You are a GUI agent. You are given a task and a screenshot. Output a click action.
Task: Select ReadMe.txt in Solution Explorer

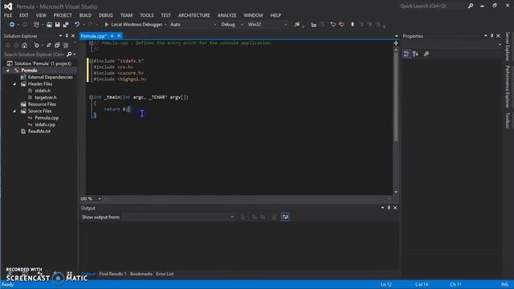[x=39, y=132]
